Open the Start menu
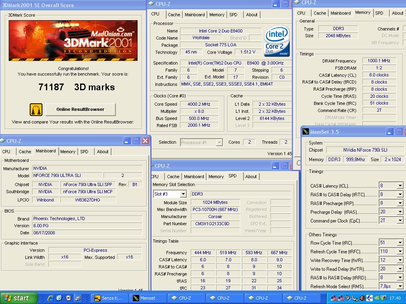This screenshot has width=406, height=304. [19, 298]
